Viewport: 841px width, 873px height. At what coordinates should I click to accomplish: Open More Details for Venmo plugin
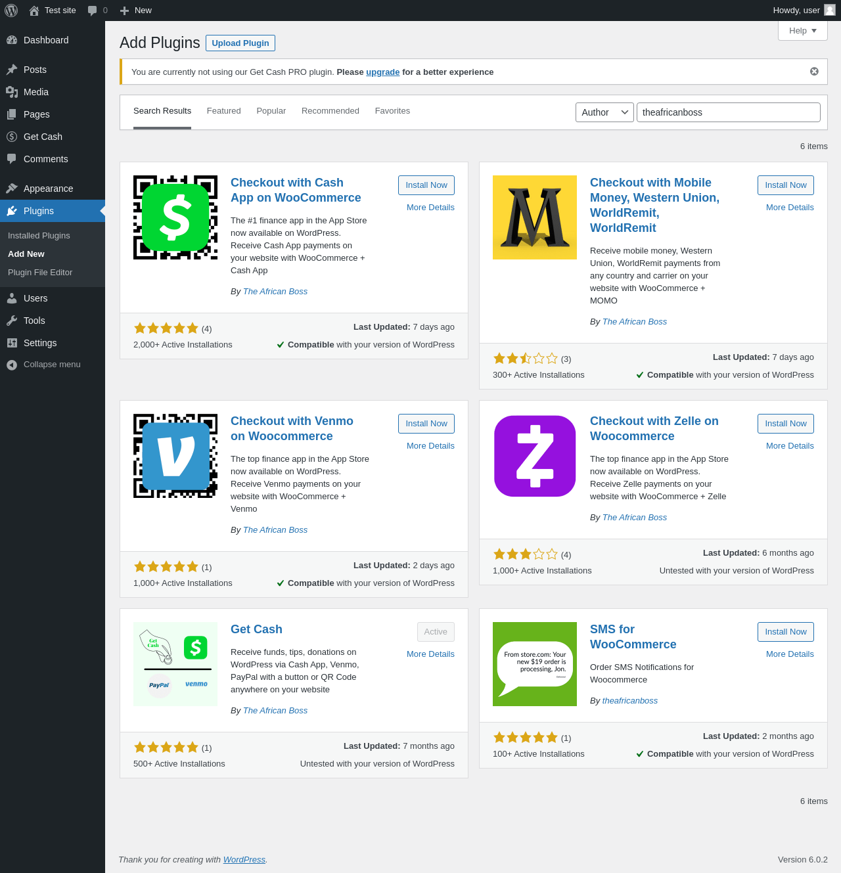point(430,446)
